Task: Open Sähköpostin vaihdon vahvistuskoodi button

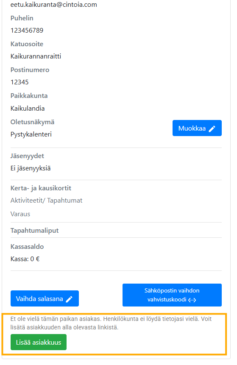Action: coord(172,295)
